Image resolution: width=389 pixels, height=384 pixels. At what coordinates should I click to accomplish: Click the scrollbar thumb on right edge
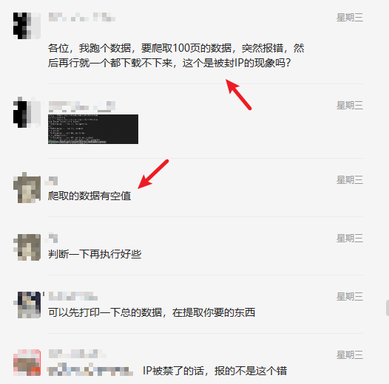pos(388,308)
